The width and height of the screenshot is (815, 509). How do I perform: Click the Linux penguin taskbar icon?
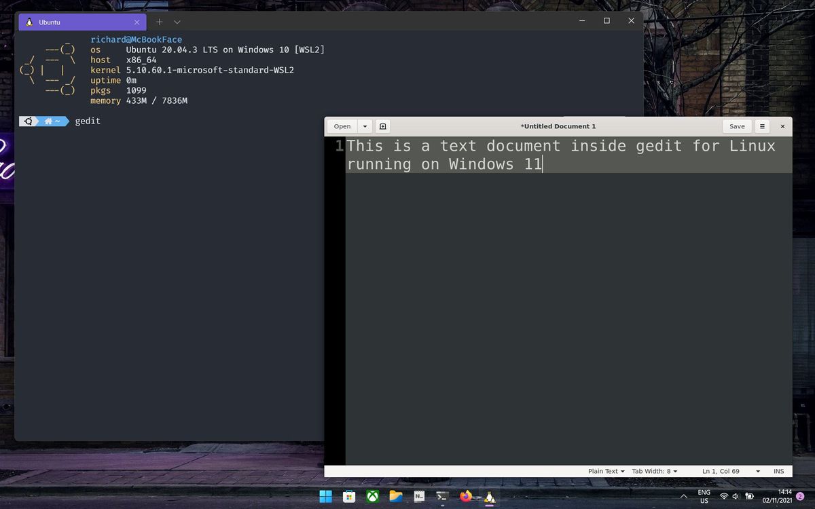(489, 497)
